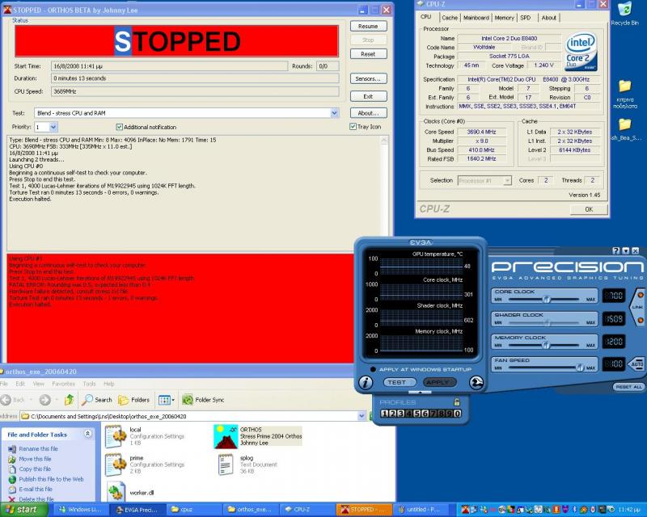Collapse the EVGA profiles panel arrow
The width and height of the screenshot is (647, 517).
[420, 392]
